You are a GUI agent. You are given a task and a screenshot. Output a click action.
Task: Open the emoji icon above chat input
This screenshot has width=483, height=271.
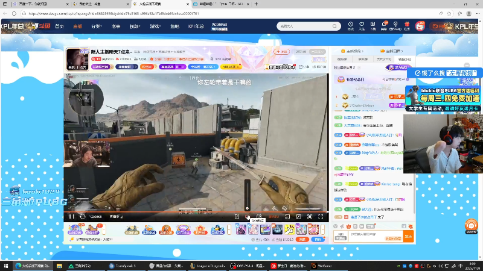coord(336,226)
